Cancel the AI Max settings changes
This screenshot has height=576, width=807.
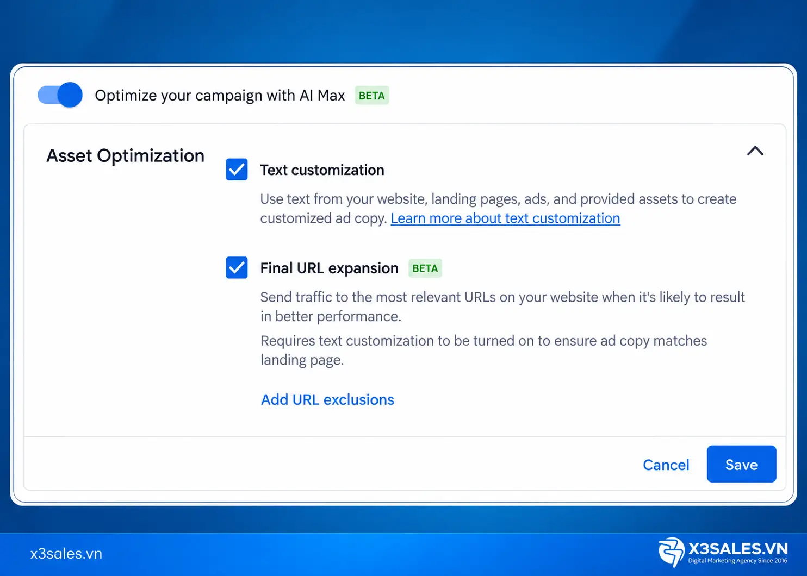666,465
